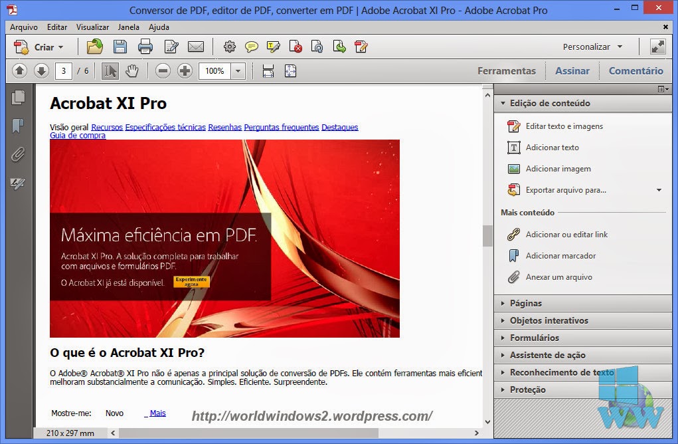Open the Criar PDF button
This screenshot has width=678, height=444.
pyautogui.click(x=39, y=47)
